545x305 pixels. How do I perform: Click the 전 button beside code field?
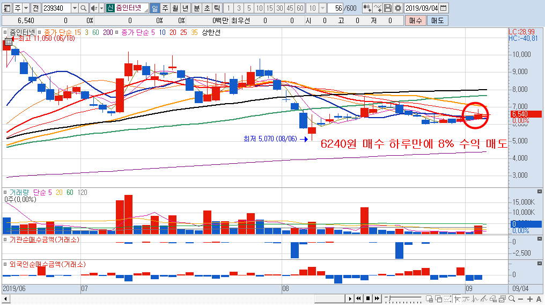36,8
